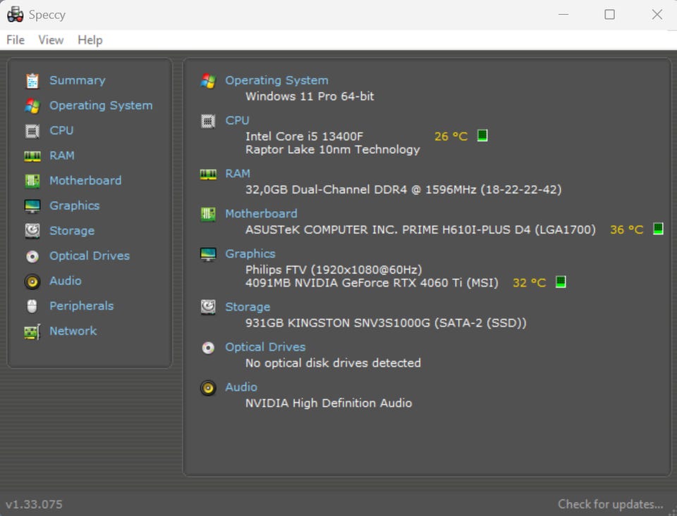Select the Motherboard icon in sidebar

32,181
